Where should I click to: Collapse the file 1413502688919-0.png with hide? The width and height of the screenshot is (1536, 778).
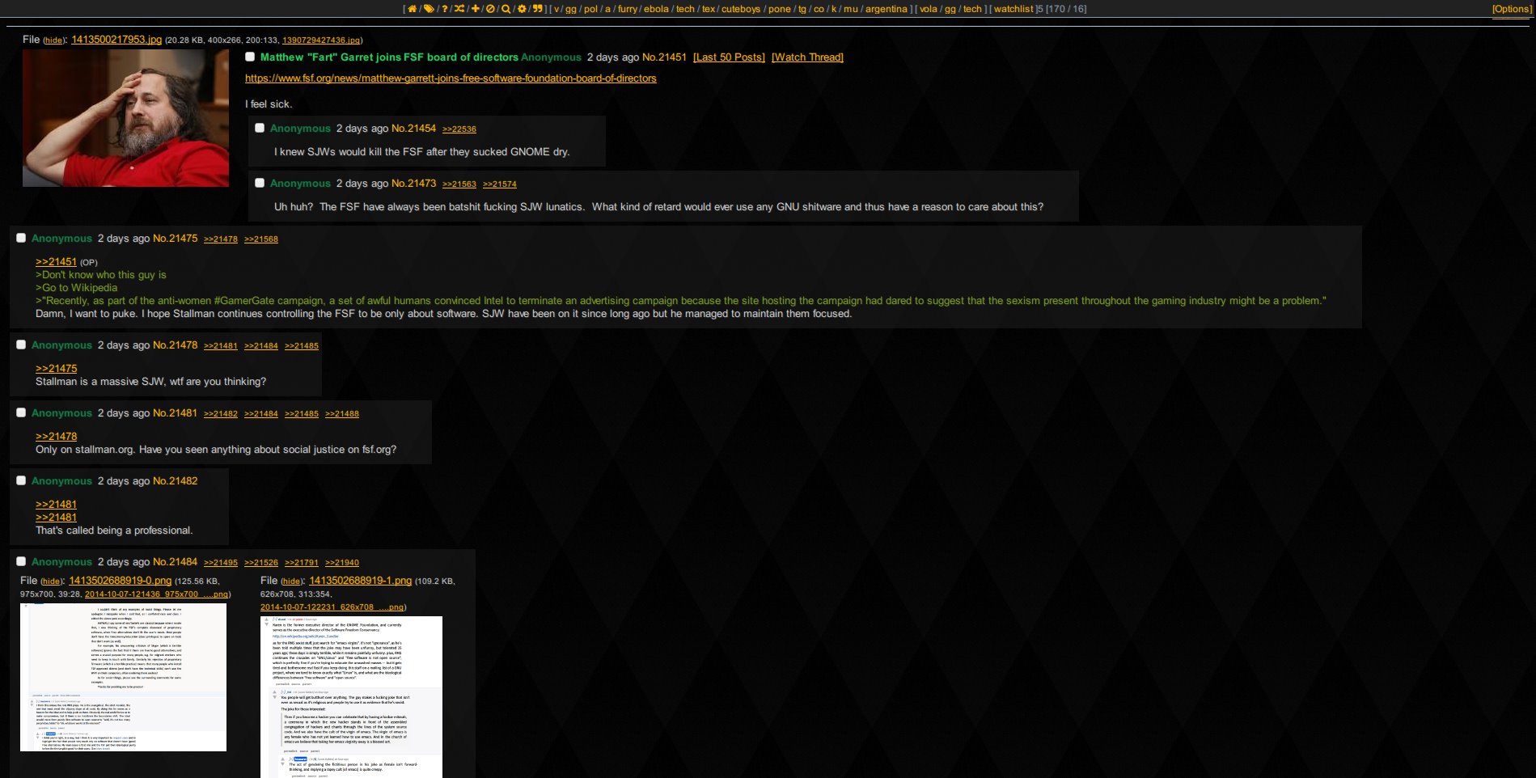pyautogui.click(x=51, y=580)
